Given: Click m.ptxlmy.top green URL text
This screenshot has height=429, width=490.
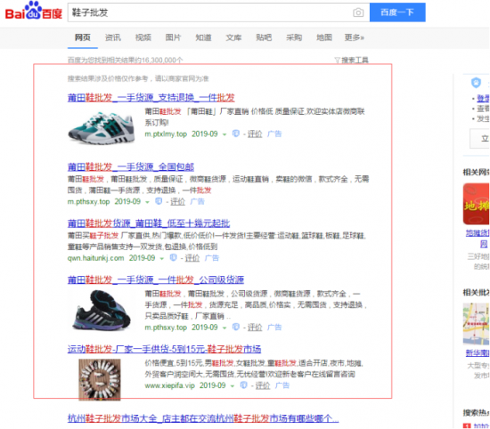Looking at the screenshot, I should [x=166, y=134].
